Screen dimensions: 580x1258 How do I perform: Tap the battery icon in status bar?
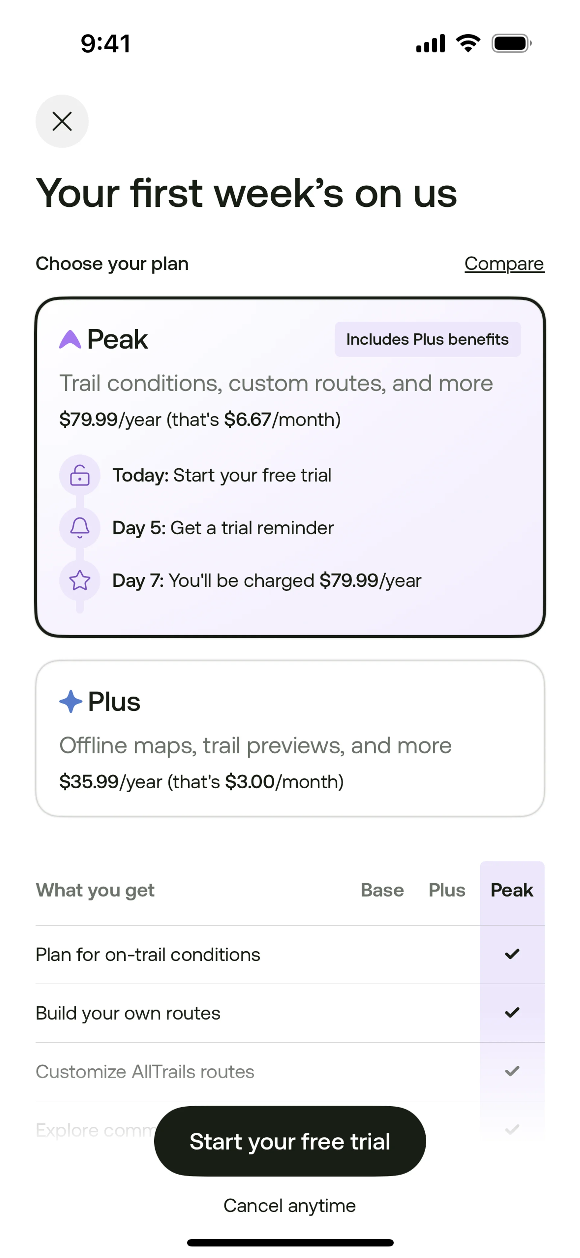[512, 44]
